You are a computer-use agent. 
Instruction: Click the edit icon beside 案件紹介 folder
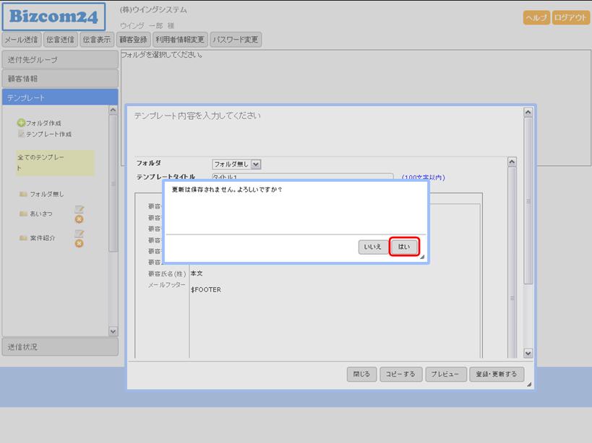pos(80,234)
